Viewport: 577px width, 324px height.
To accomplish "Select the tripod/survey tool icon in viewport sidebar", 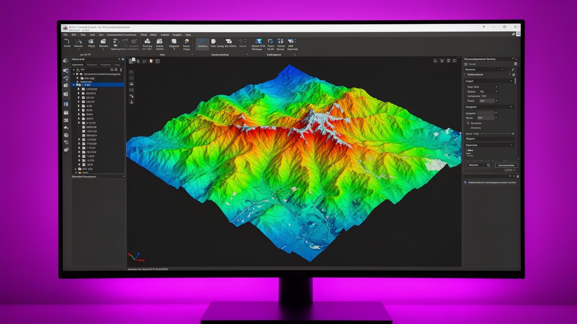I will point(132,102).
